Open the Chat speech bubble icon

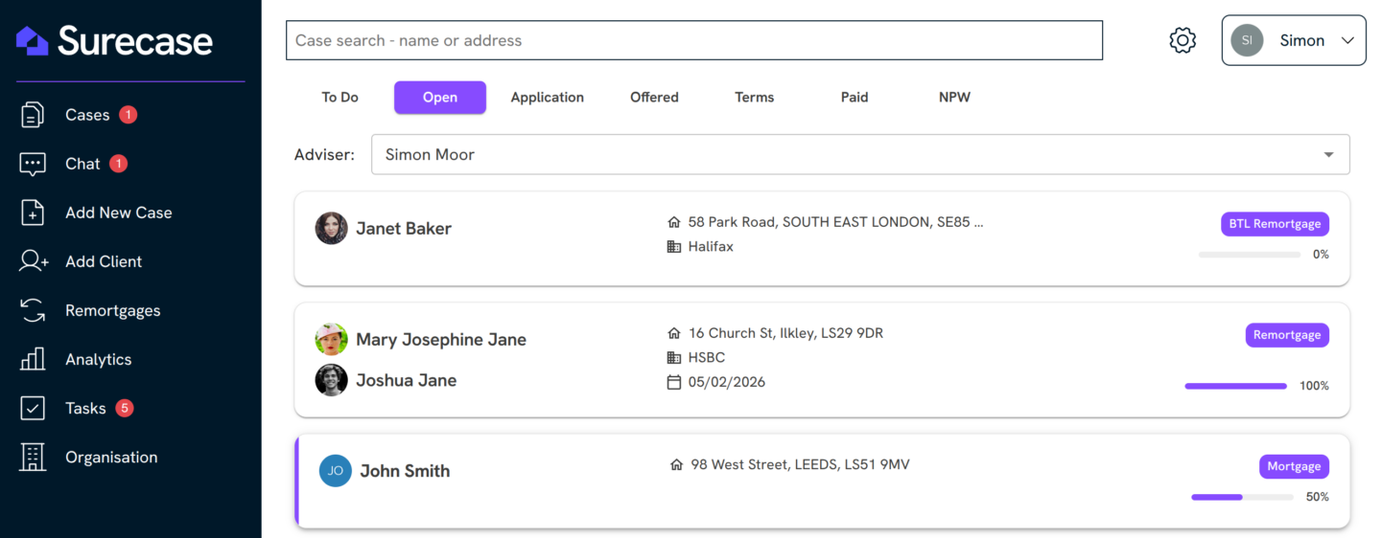(33, 164)
